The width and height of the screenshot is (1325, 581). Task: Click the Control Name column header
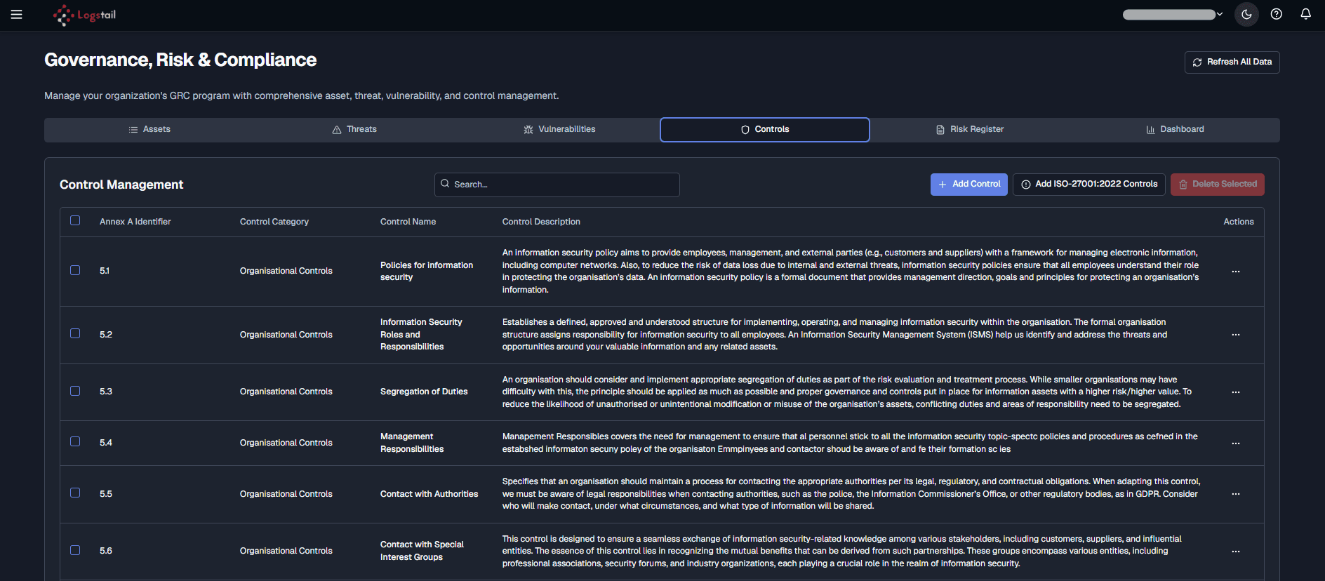click(x=408, y=222)
